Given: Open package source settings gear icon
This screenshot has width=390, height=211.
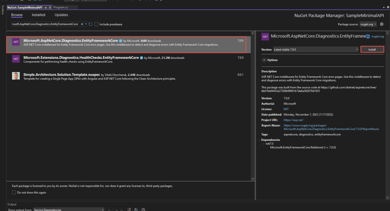Looking at the screenshot, I should coord(382,24).
